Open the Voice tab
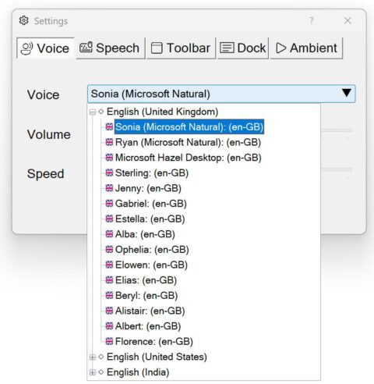374x384 pixels. click(x=45, y=48)
